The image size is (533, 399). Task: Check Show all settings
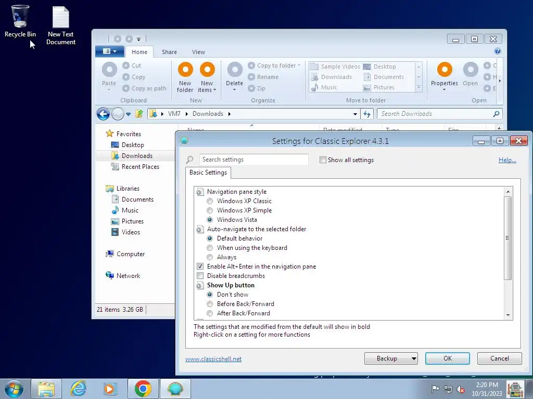click(x=323, y=160)
